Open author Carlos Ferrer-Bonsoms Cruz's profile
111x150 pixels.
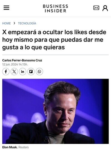(x=22, y=60)
